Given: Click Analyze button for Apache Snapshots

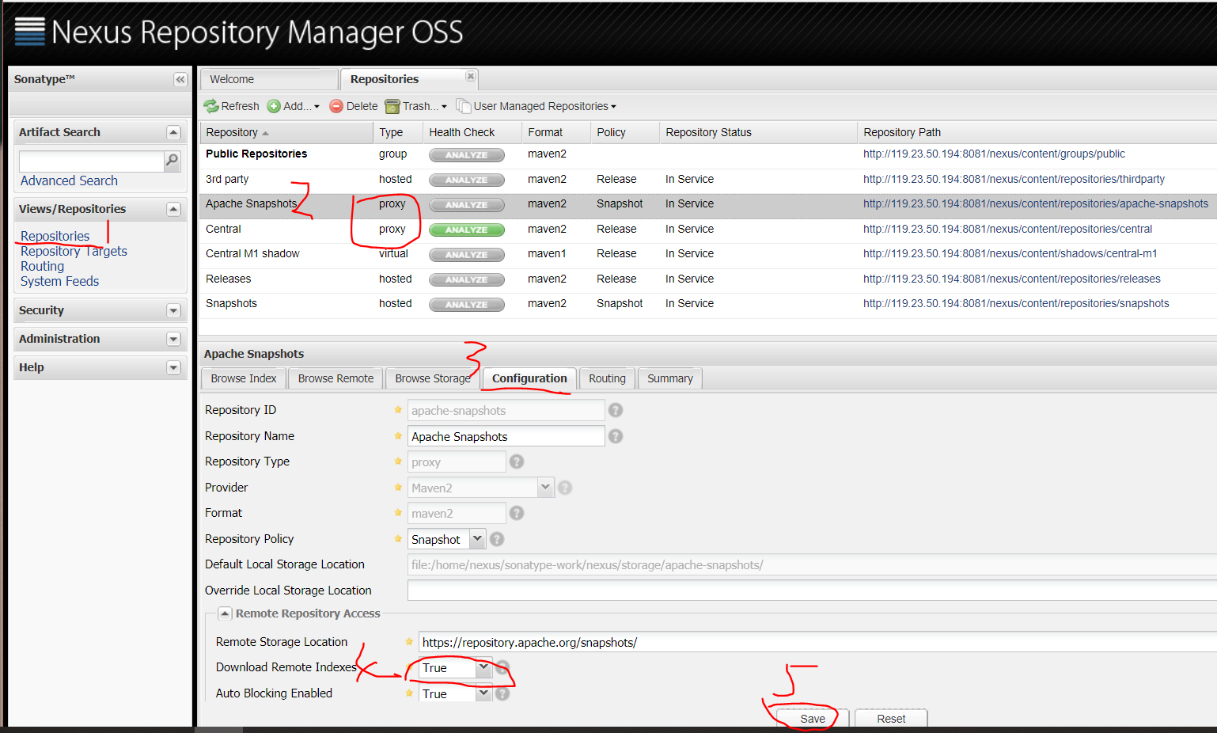Looking at the screenshot, I should 466,205.
